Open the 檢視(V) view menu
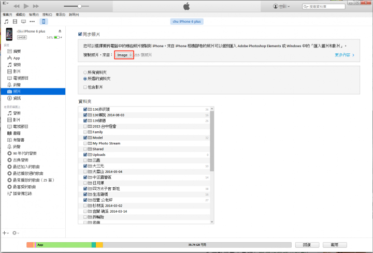Screen dimensions: 373x253 pos(34,14)
